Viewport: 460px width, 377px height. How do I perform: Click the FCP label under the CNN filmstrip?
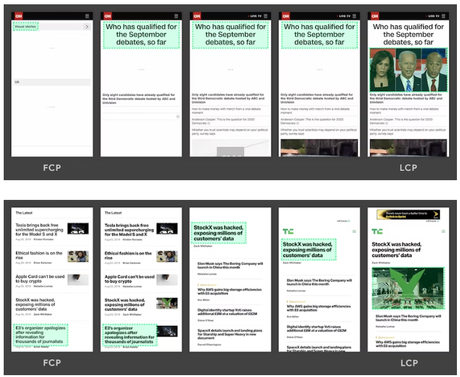coord(52,168)
